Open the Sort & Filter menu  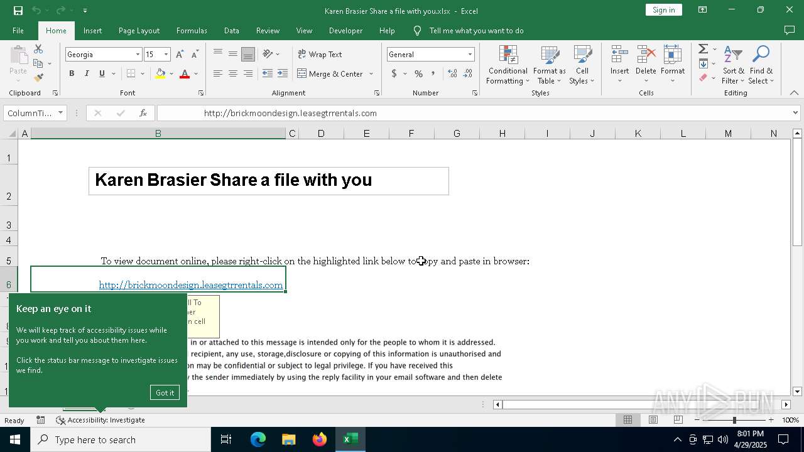click(733, 65)
